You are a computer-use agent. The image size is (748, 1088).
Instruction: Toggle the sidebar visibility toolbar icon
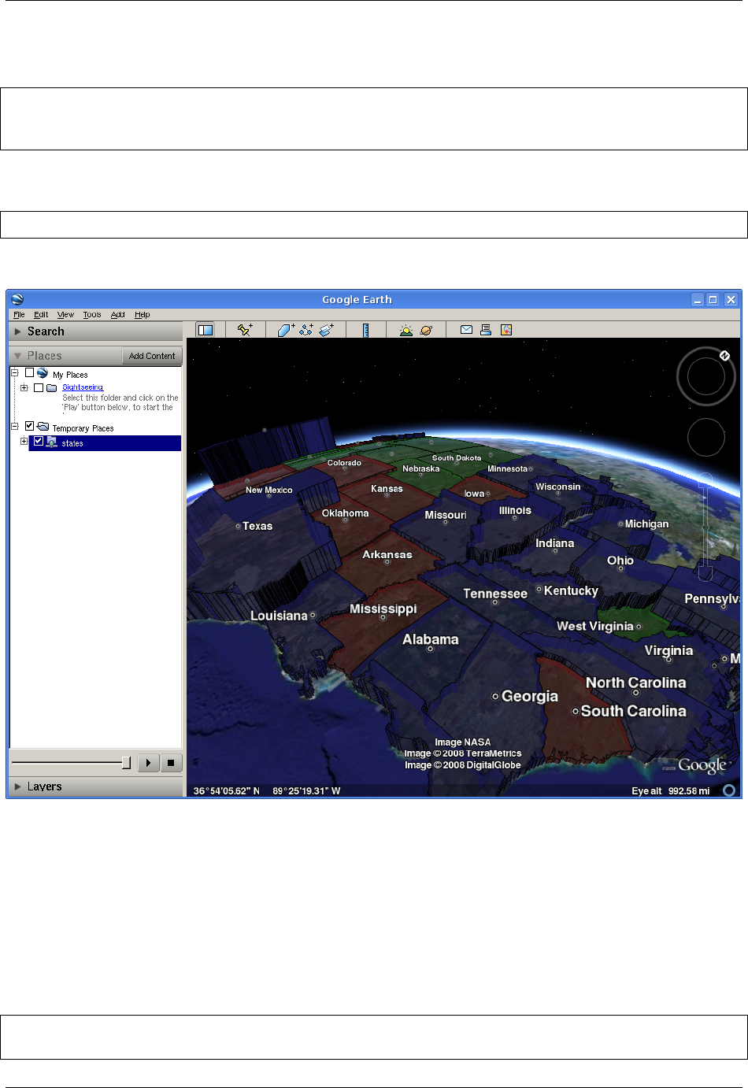pyautogui.click(x=206, y=330)
